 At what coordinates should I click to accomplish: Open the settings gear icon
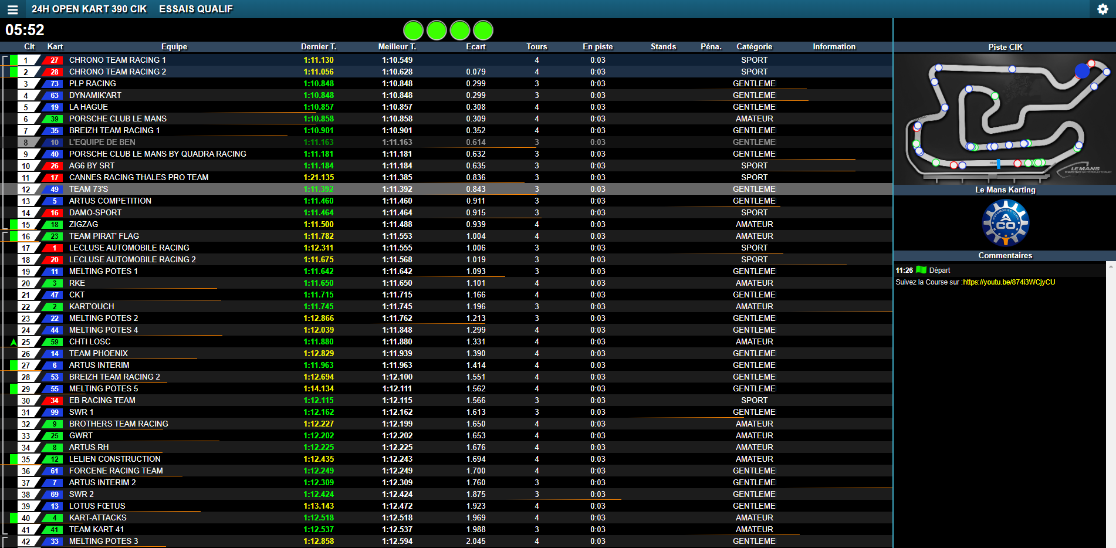1103,9
